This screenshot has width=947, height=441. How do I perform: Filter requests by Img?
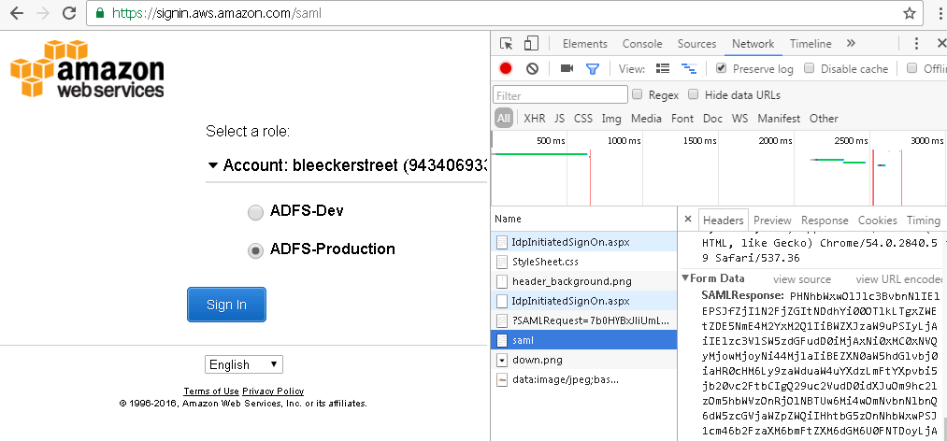pyautogui.click(x=611, y=119)
